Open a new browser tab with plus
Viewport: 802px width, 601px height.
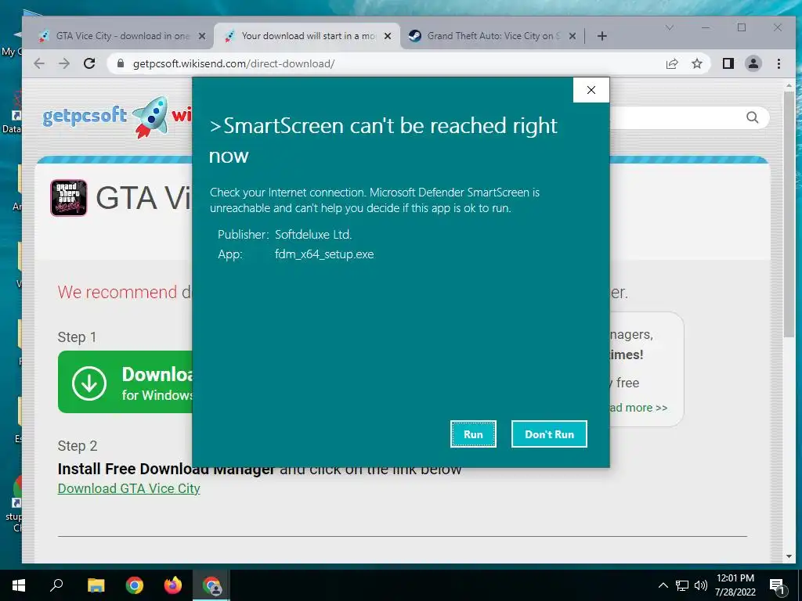click(x=602, y=36)
